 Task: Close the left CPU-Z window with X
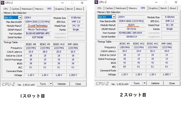(x=82, y=3)
